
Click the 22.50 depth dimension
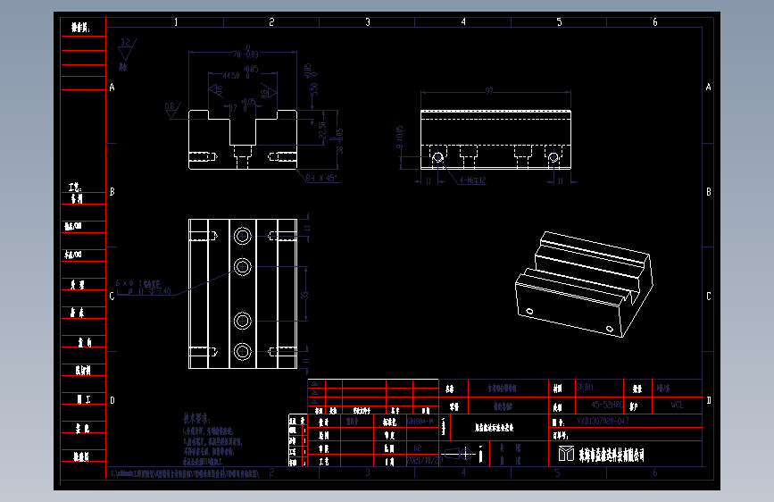pos(322,131)
